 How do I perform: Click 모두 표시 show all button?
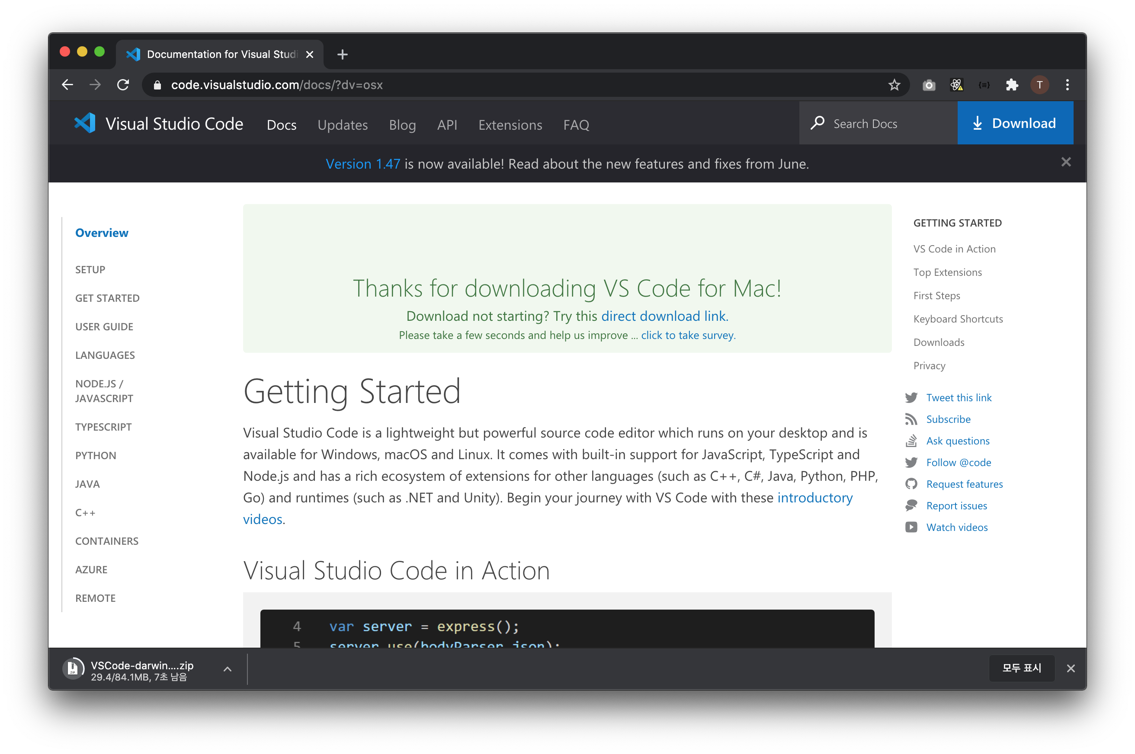pyautogui.click(x=1021, y=668)
